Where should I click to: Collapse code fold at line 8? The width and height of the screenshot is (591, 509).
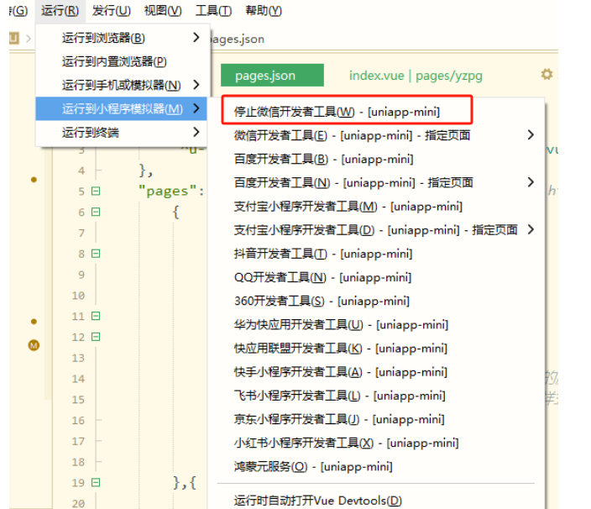point(96,254)
